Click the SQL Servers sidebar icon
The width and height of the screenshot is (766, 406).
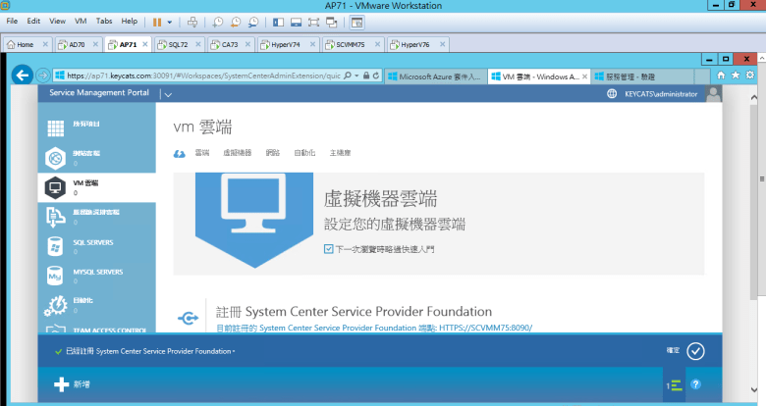coord(56,244)
